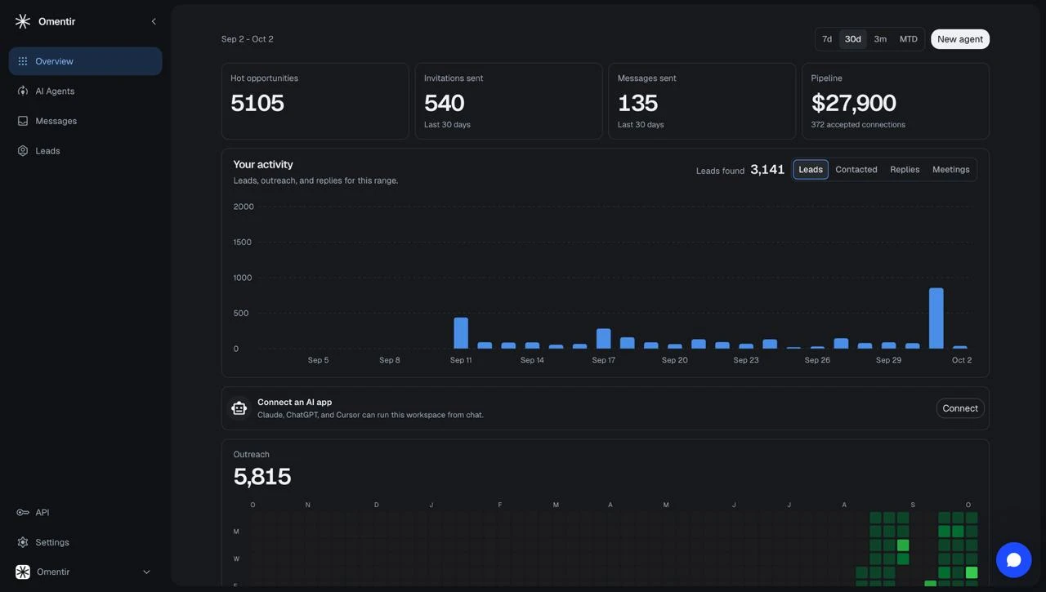
Task: Click the Connect an AI app title
Action: tap(295, 402)
